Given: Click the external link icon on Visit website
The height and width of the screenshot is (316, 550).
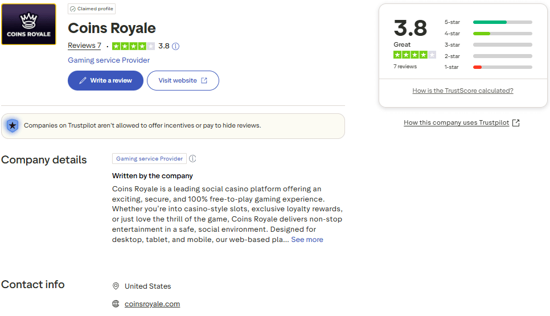Looking at the screenshot, I should [x=204, y=81].
